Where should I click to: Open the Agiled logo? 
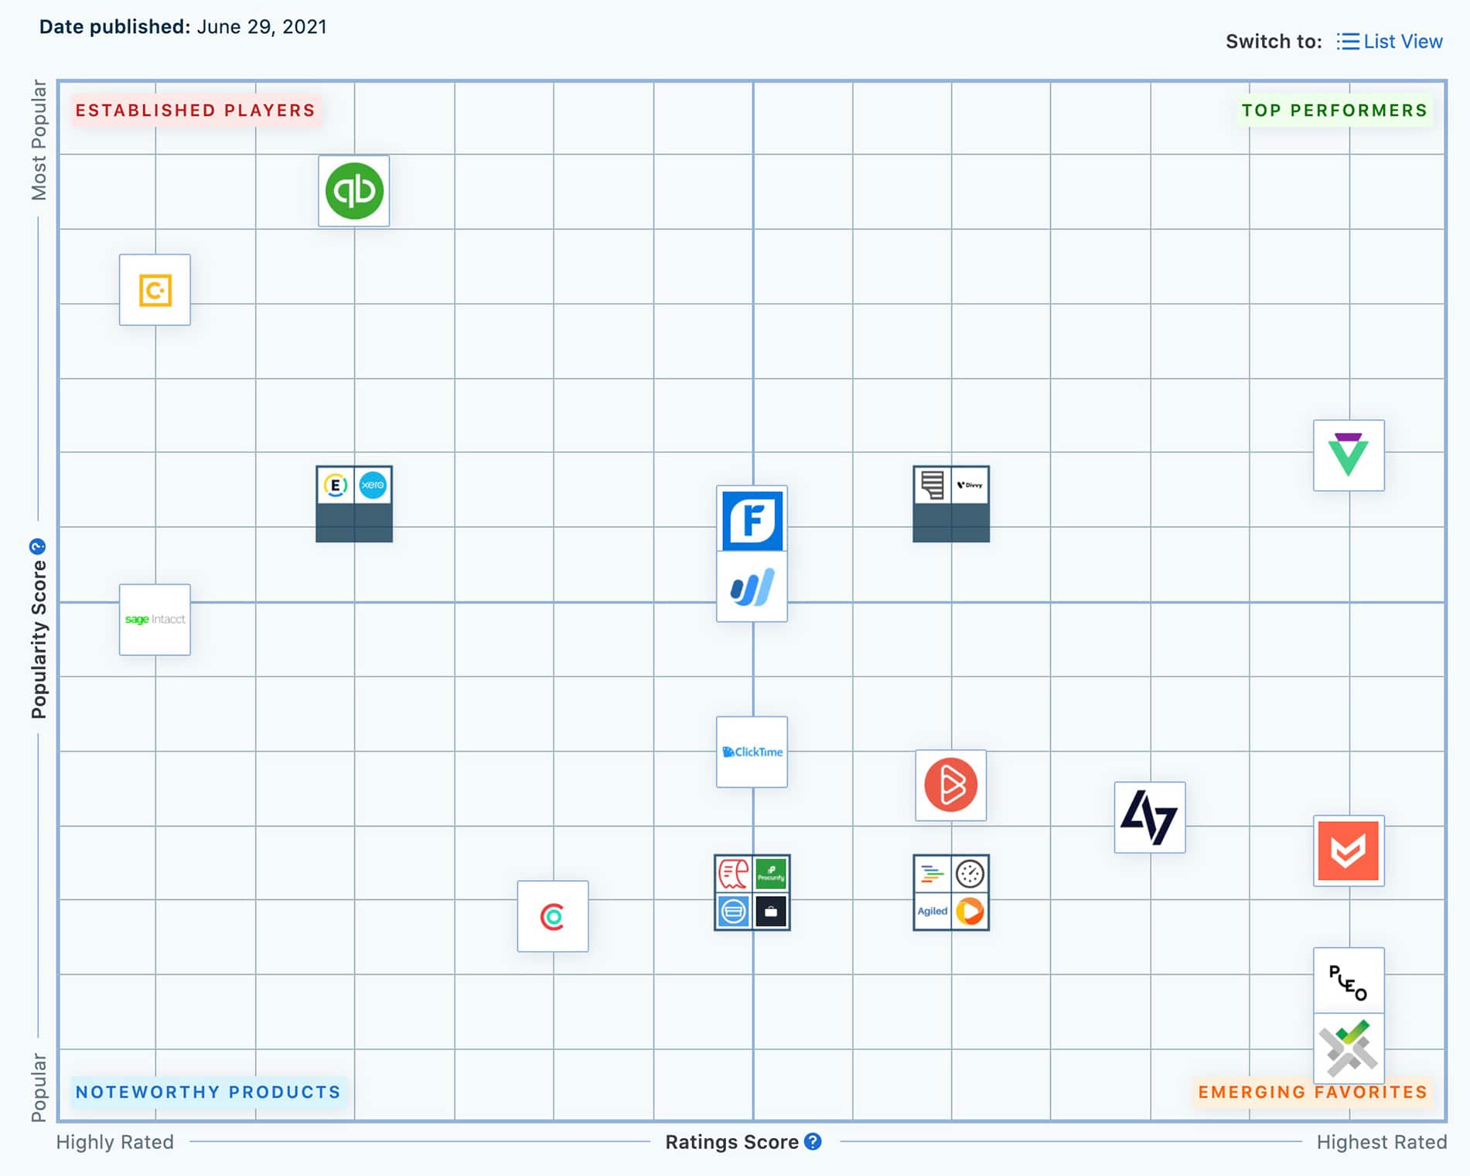click(x=932, y=912)
